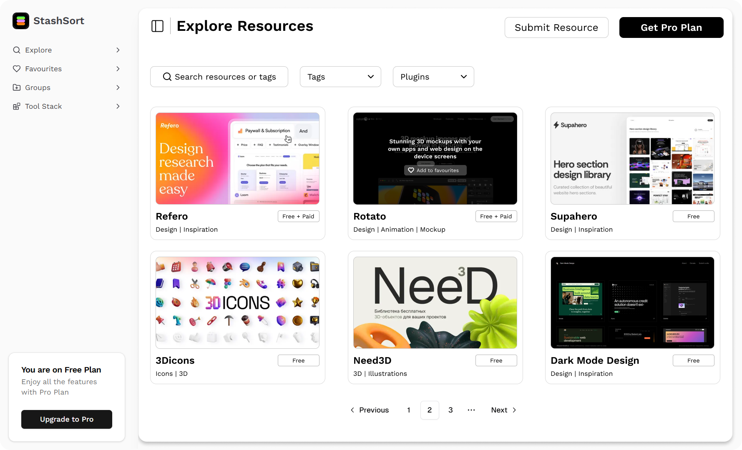Open the Groups menu item
742x450 pixels.
point(67,87)
